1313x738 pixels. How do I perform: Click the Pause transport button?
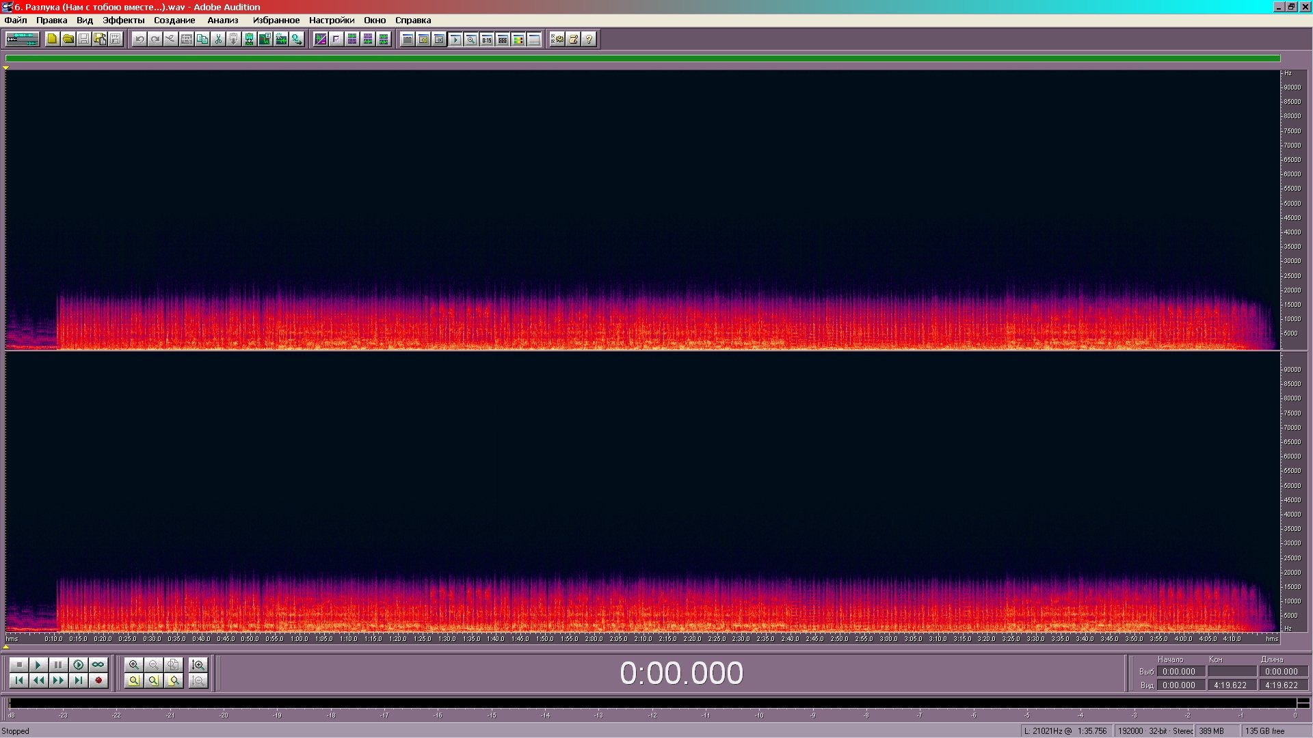click(59, 665)
